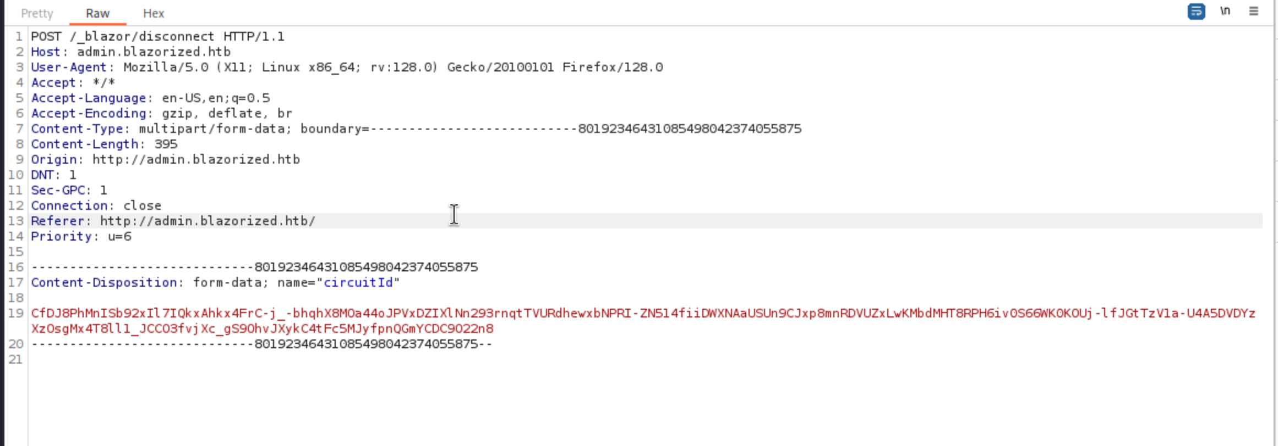Viewport: 1278px width, 446px height.
Task: Select the Raw tab
Action: (x=97, y=13)
